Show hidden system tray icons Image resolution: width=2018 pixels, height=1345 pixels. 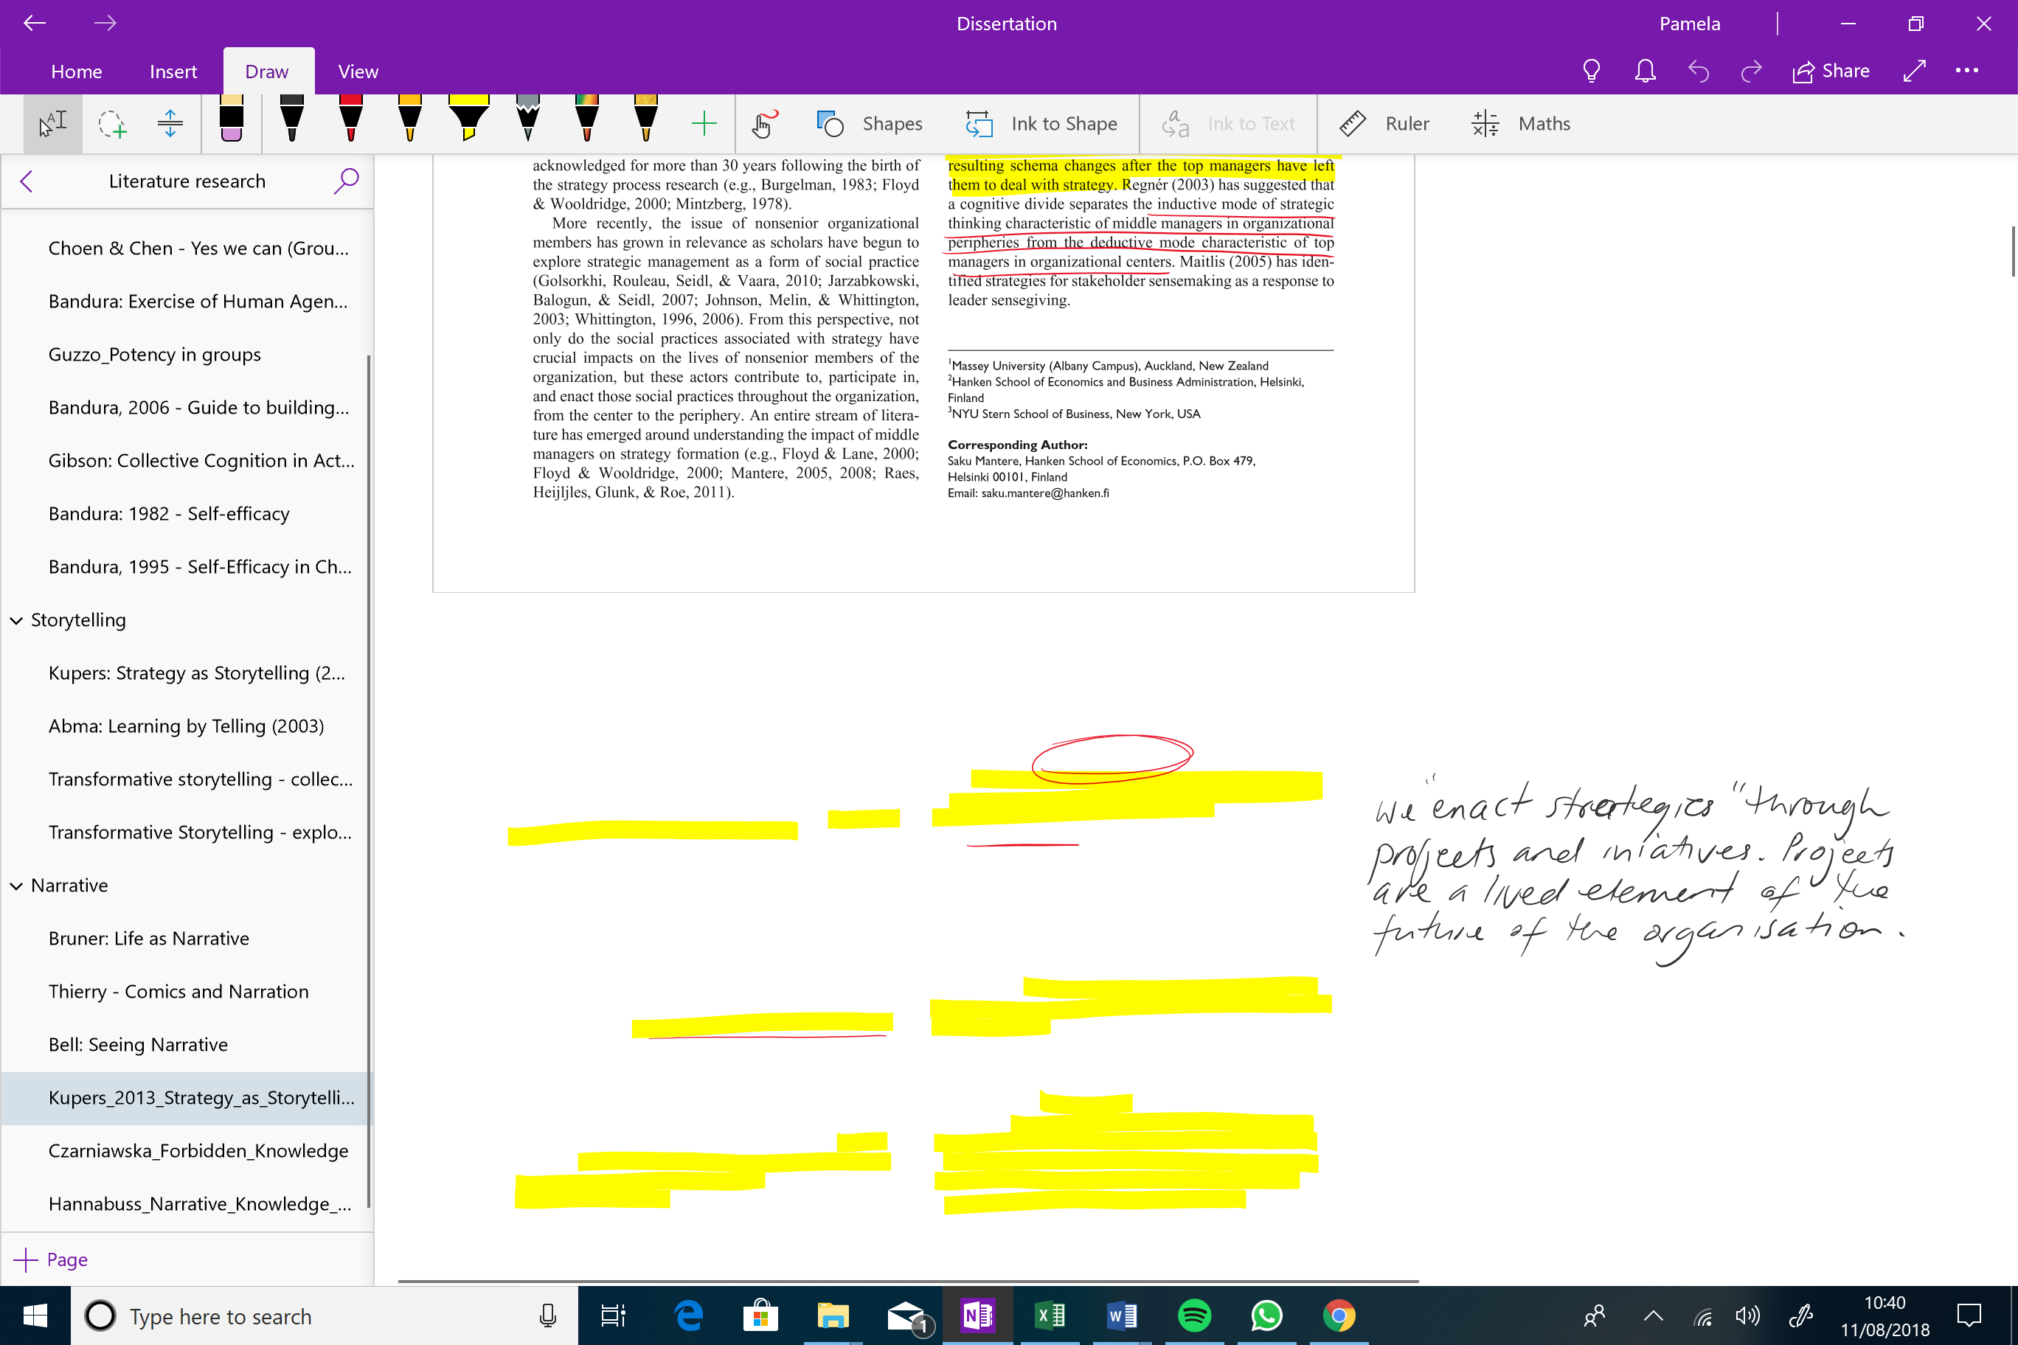pyautogui.click(x=1652, y=1316)
